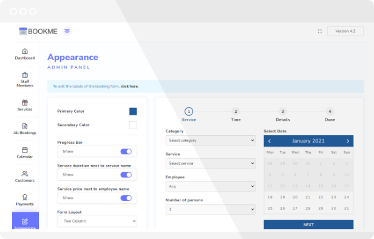The width and height of the screenshot is (374, 239).
Task: Open the Select category dropdown
Action: (x=210, y=141)
